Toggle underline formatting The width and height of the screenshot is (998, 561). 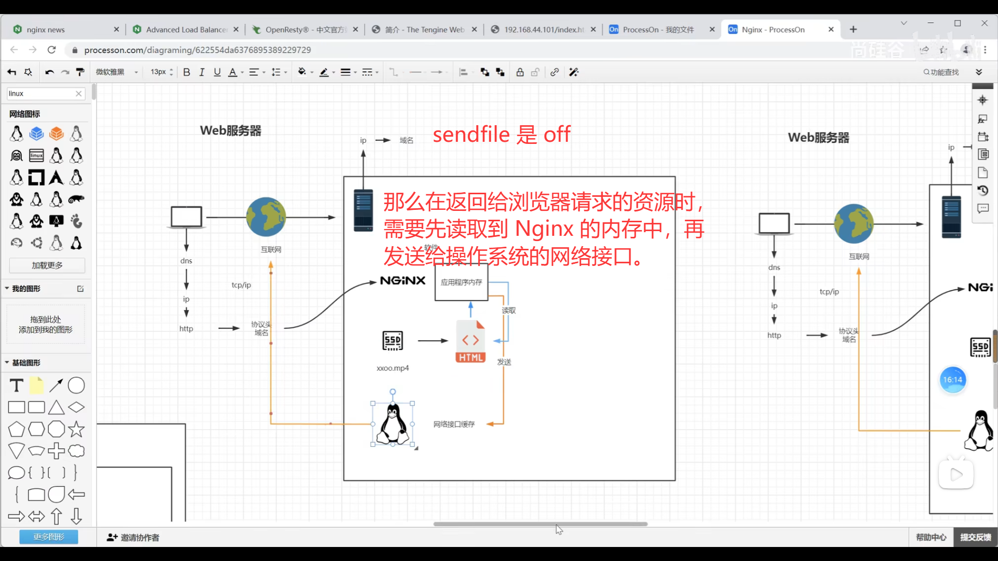click(x=217, y=72)
